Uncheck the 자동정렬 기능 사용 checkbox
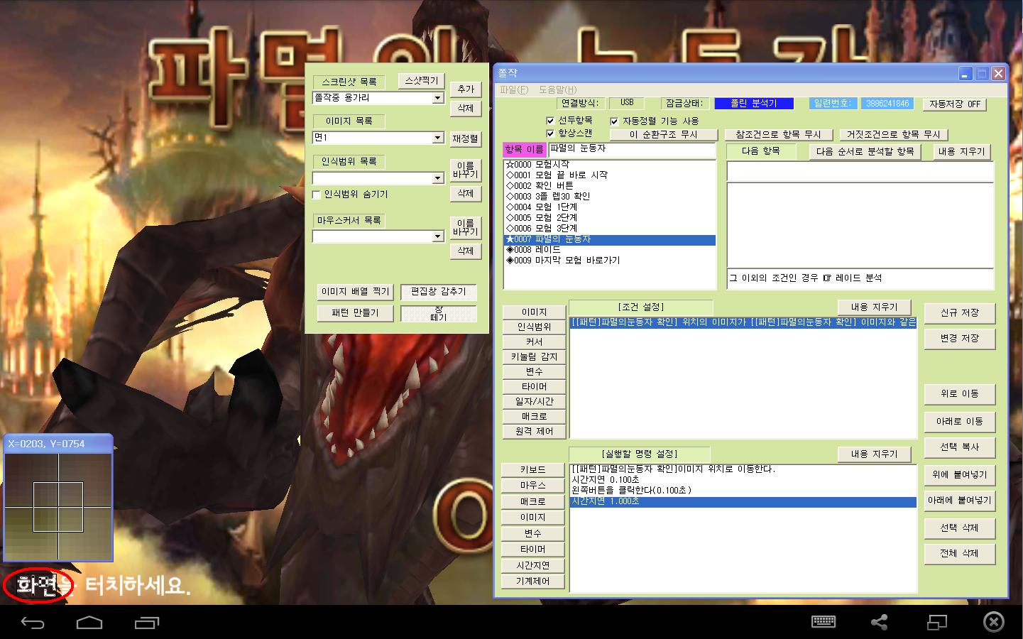 tap(614, 121)
